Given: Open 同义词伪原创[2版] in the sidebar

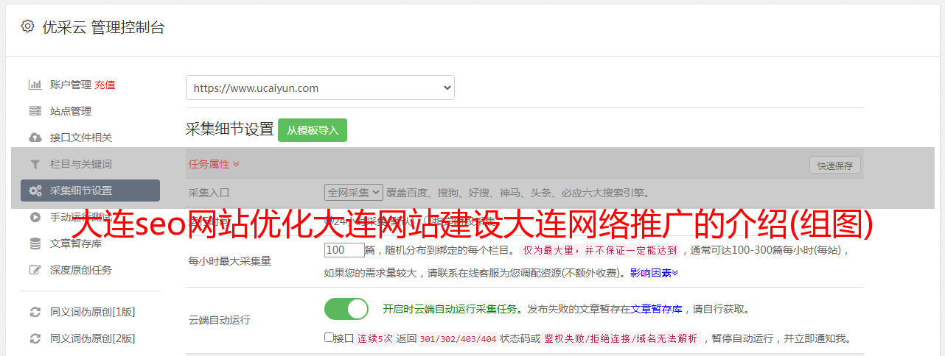Looking at the screenshot, I should (92, 338).
